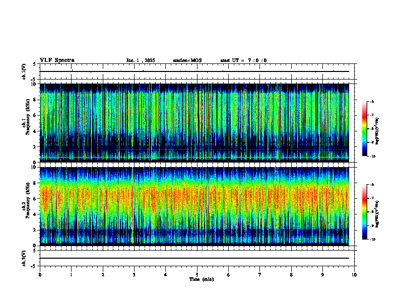Click the "station=MOS" header label
The height and width of the screenshot is (308, 399).
[x=187, y=60]
